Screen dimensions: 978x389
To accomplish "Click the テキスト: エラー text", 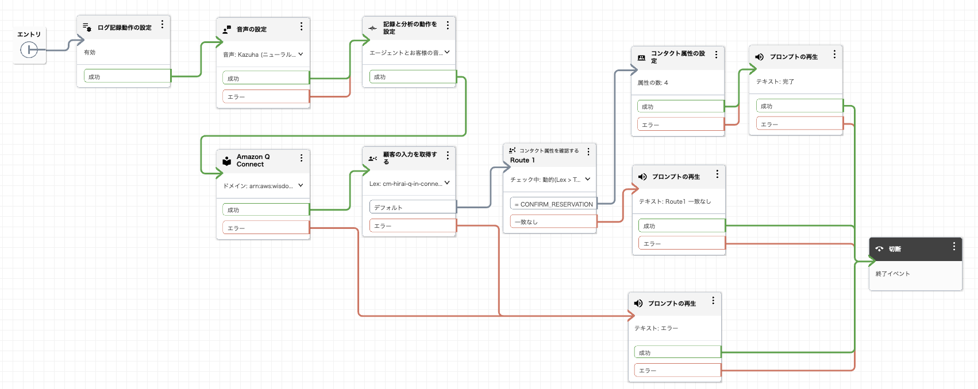I will [656, 328].
